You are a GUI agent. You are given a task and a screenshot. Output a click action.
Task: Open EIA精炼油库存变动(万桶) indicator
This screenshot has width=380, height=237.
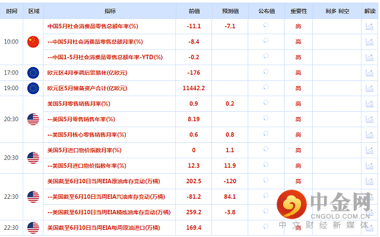(109, 212)
